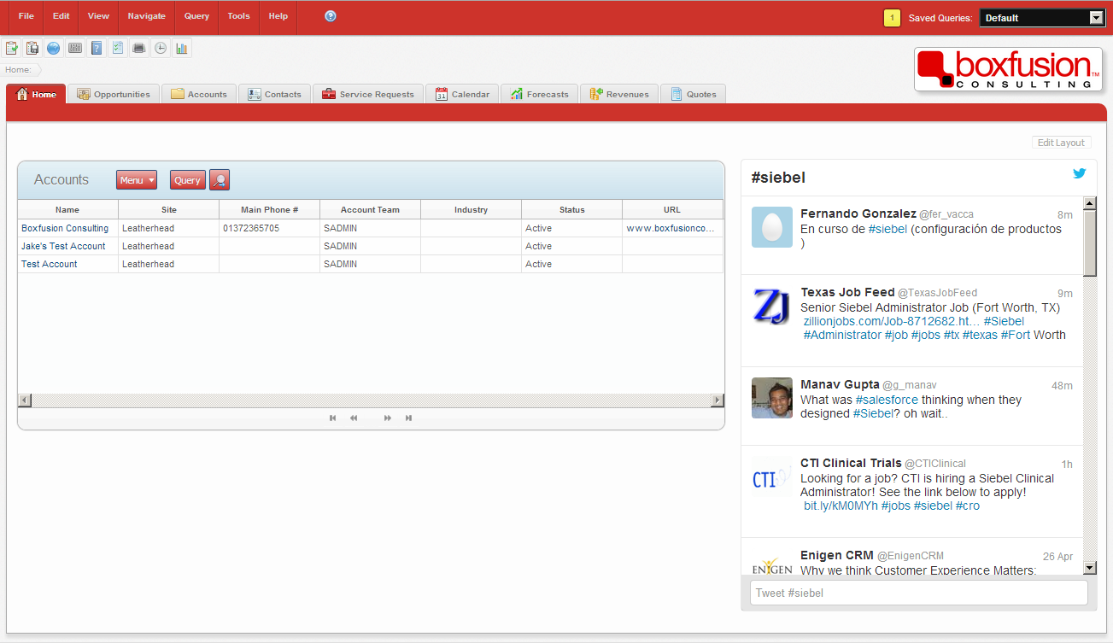
Task: Go to next record set in Accounts
Action: (388, 418)
